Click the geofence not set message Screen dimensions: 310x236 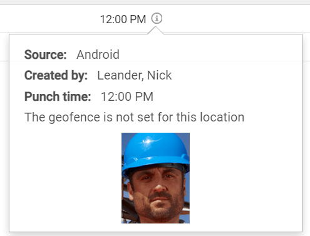[134, 117]
